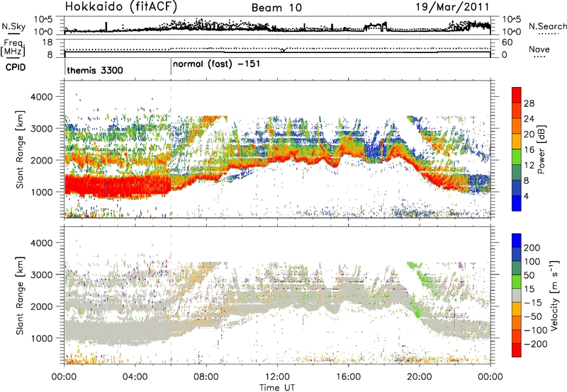Select the "normal (fast) -151" CPID entry

[x=216, y=64]
